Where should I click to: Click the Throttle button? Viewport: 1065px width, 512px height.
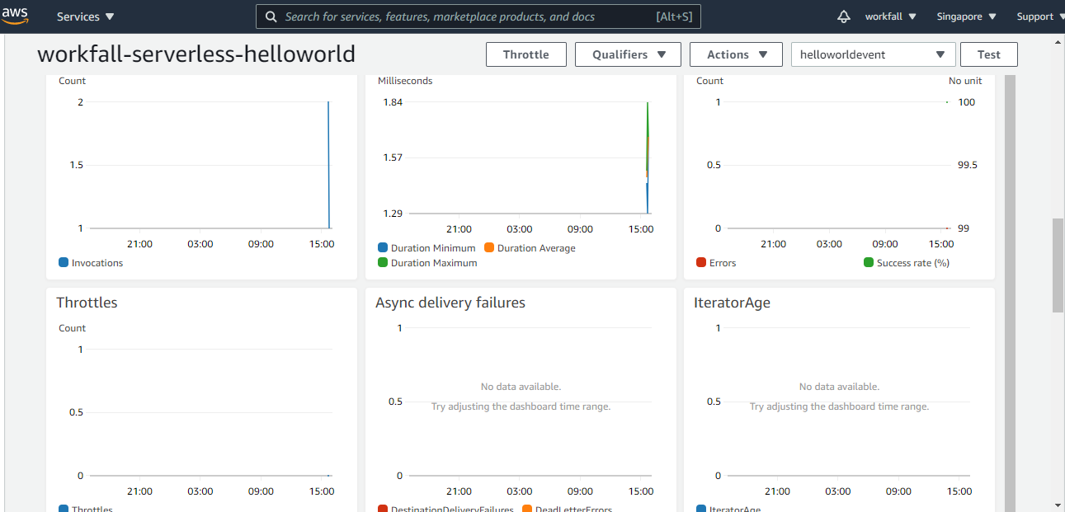525,54
